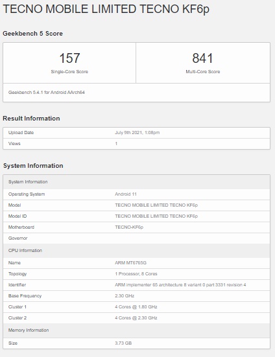Click the Memory Information header row
This screenshot has width=275, height=357.
pos(136,330)
